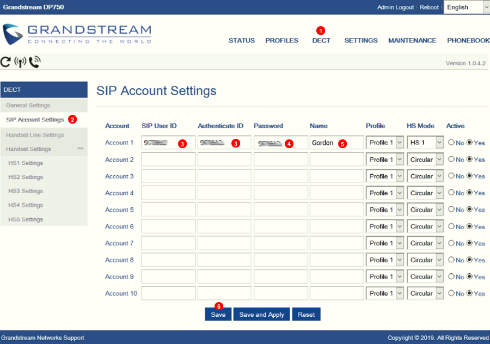The image size is (490, 344).
Task: Click the Account 1 Name field with Gordon
Action: pos(337,143)
